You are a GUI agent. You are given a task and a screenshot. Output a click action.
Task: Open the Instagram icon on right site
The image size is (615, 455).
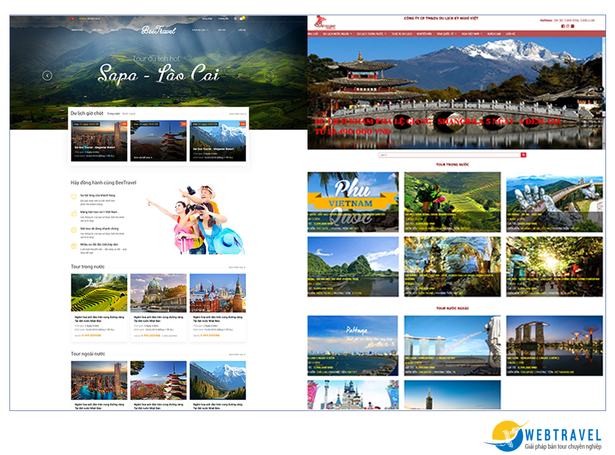click(568, 26)
